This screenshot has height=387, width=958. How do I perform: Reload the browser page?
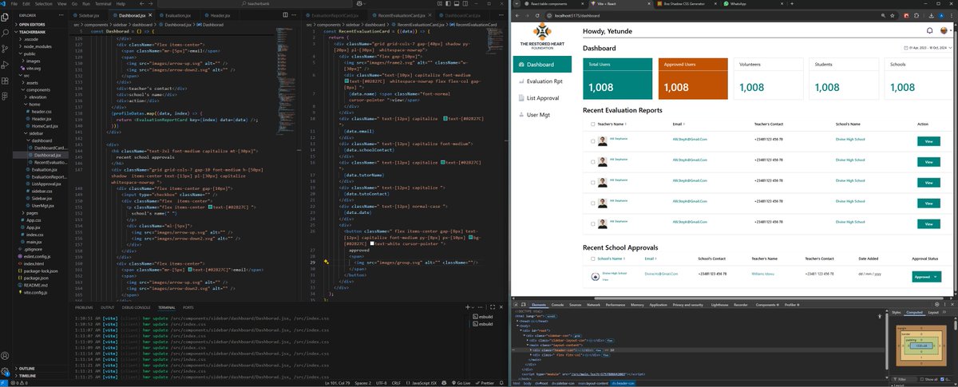pyautogui.click(x=539, y=14)
